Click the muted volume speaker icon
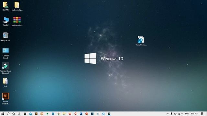 pos(182,114)
